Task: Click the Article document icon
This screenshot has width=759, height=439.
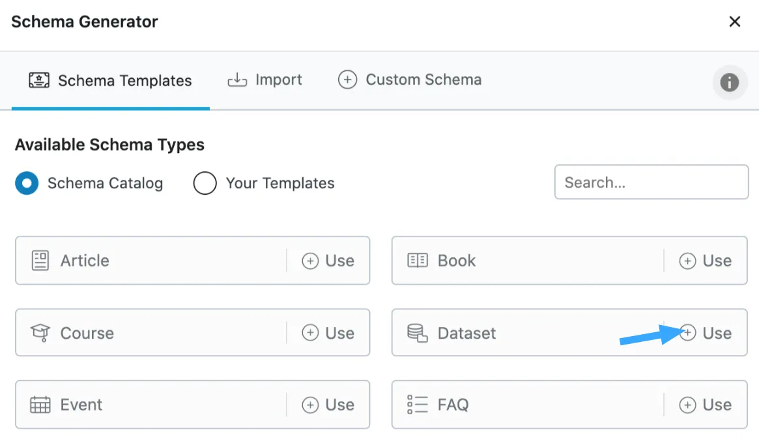Action: [x=39, y=261]
